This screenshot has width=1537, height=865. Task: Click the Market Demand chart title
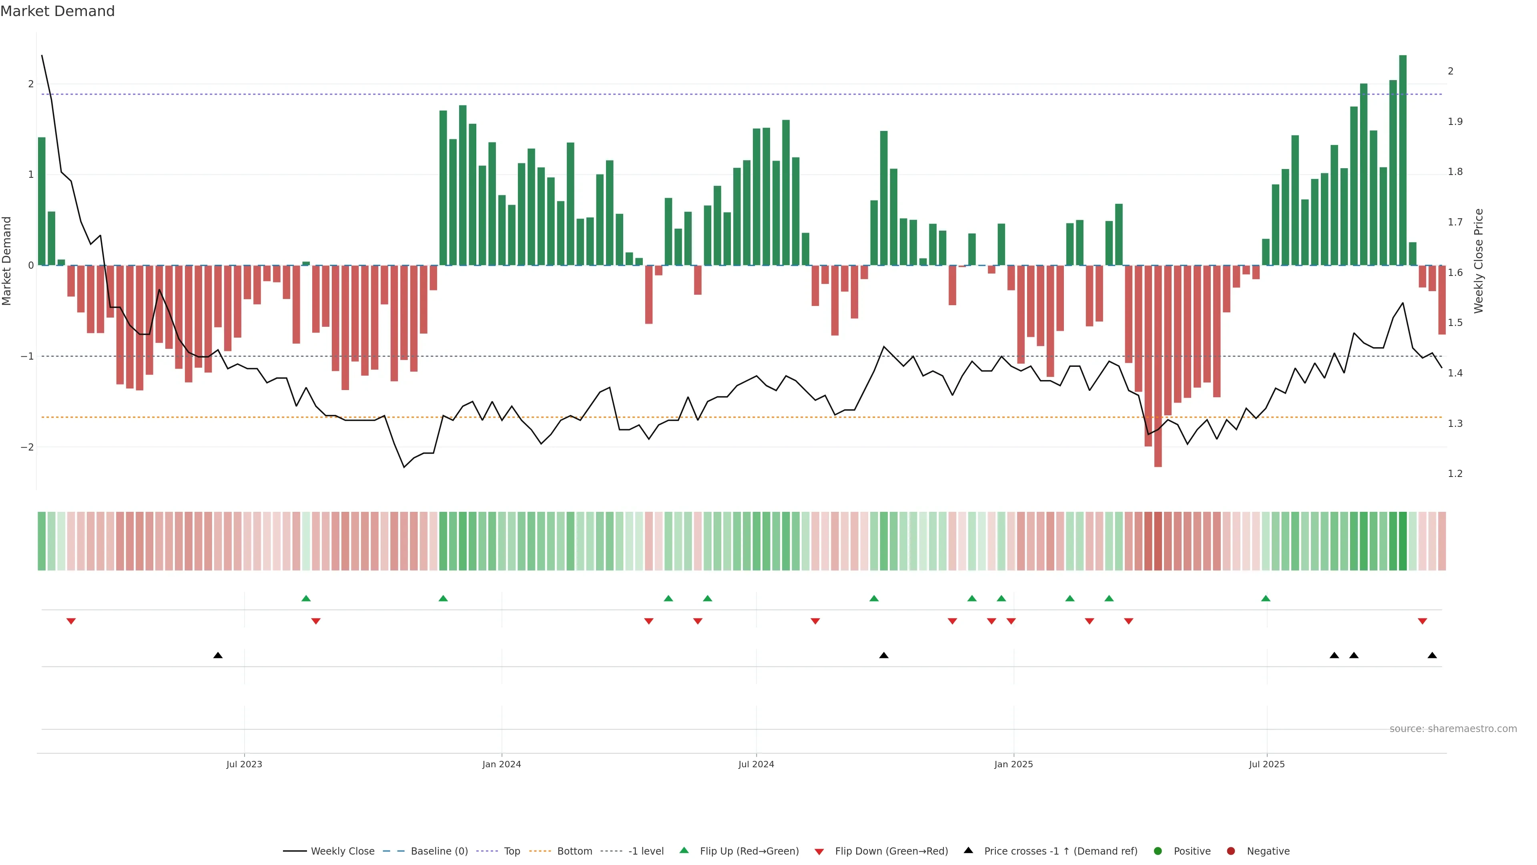(x=57, y=11)
